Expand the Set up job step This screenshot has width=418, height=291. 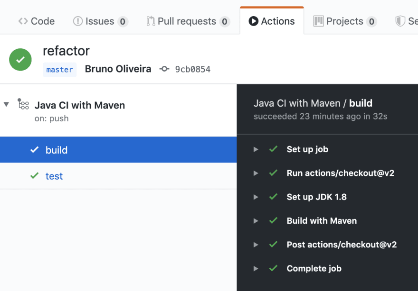click(256, 149)
